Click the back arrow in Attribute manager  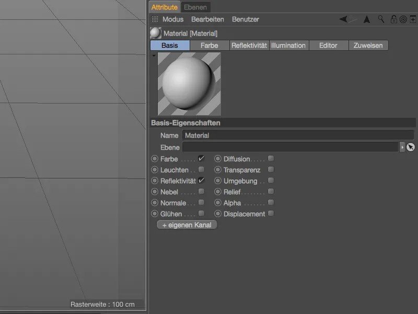click(x=343, y=19)
